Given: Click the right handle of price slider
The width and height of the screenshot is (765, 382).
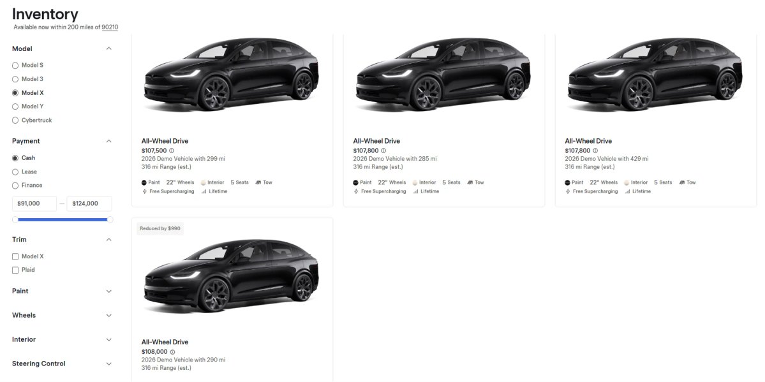Looking at the screenshot, I should click(x=110, y=219).
